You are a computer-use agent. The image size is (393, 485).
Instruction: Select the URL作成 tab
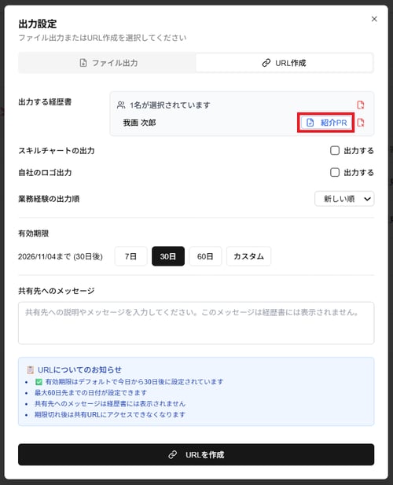pyautogui.click(x=284, y=63)
